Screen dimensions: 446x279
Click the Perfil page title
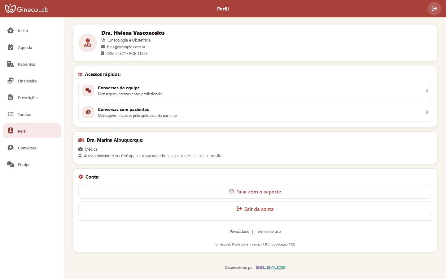223,9
